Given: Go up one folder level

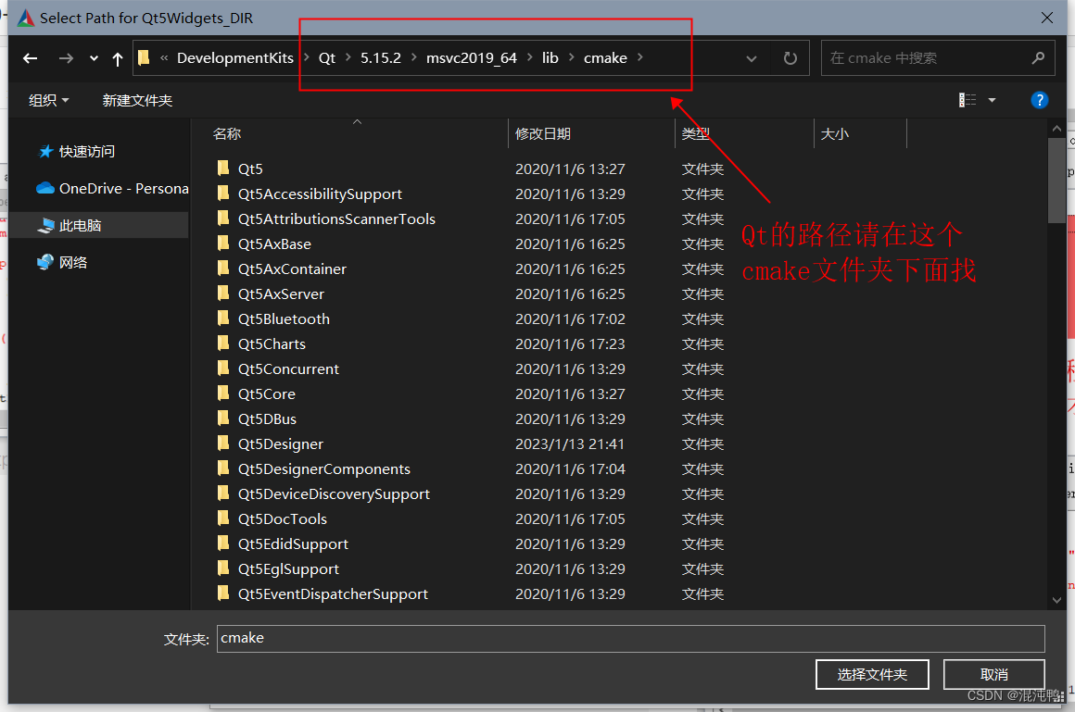Looking at the screenshot, I should coord(118,59).
